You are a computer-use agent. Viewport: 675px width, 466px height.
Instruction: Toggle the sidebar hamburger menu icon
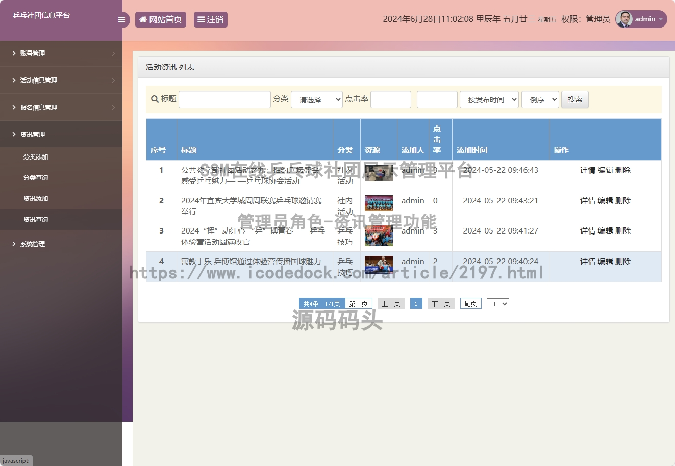(x=121, y=20)
